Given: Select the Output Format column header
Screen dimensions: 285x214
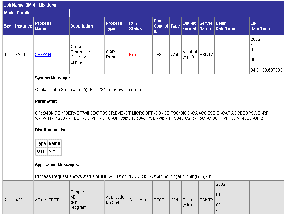Looking at the screenshot, I should coord(189,26).
